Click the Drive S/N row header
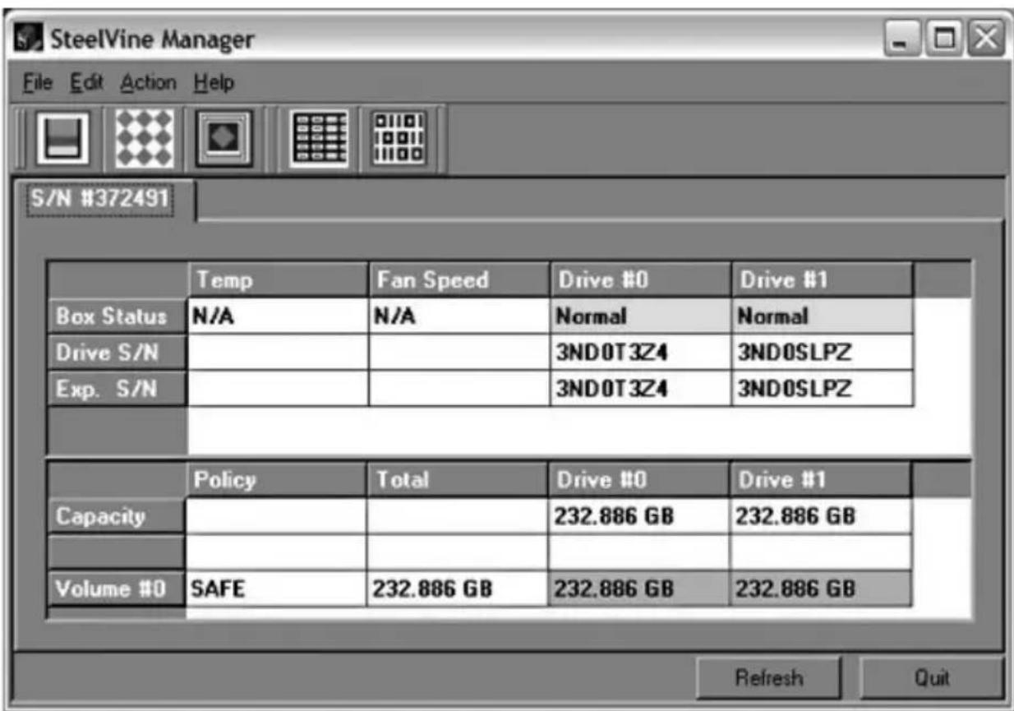This screenshot has width=1014, height=711. coord(118,353)
